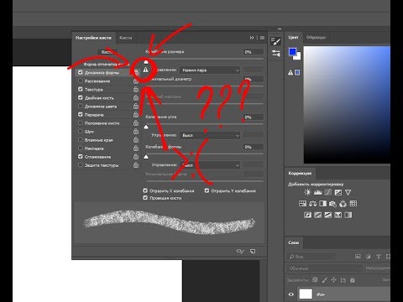
Task: Pick a color in the blue color field
Action: coord(347,105)
